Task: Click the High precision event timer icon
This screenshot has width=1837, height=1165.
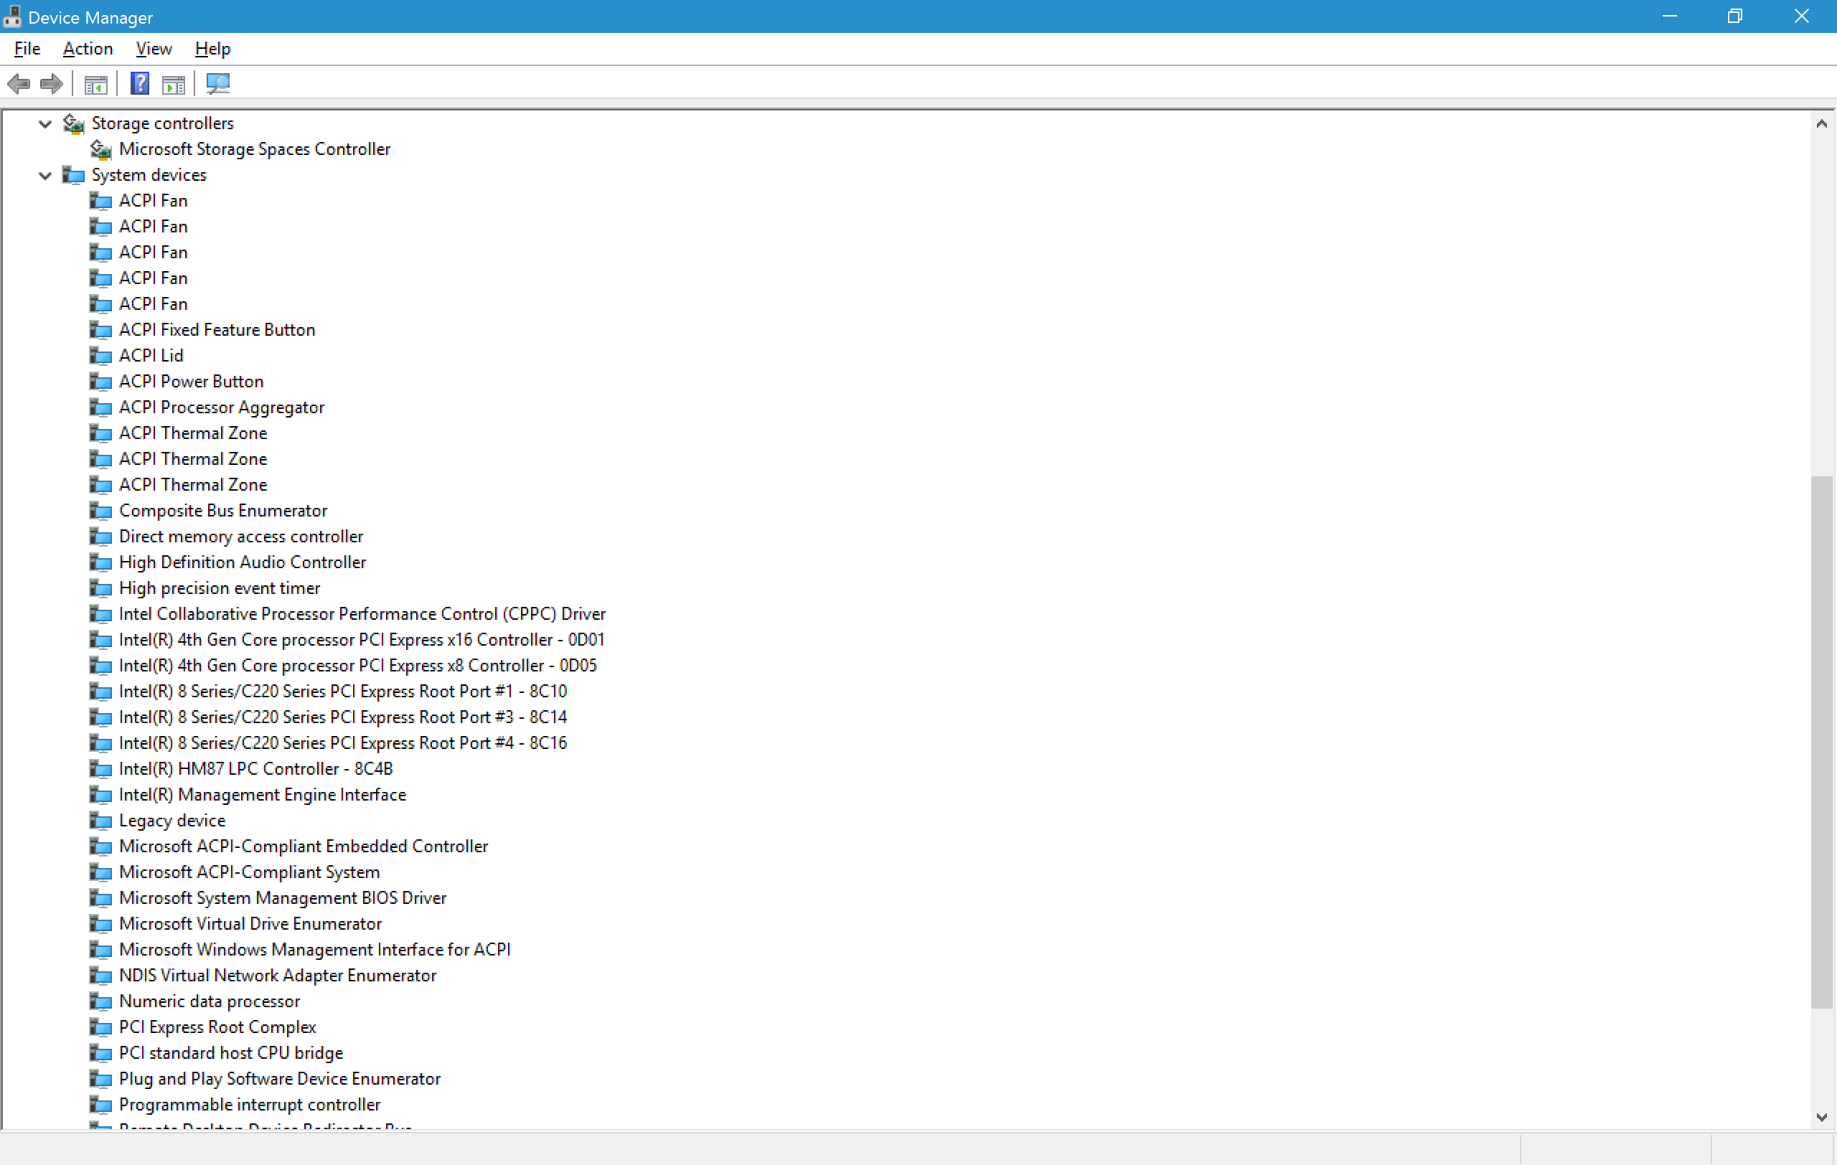Action: [x=100, y=589]
